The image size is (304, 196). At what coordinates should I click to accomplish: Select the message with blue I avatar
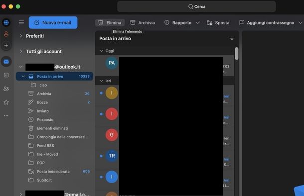tap(164, 180)
